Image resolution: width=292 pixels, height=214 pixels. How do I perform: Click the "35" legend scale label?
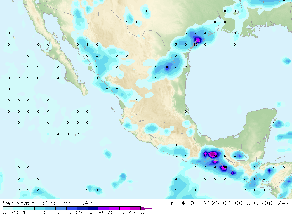tap(111, 212)
